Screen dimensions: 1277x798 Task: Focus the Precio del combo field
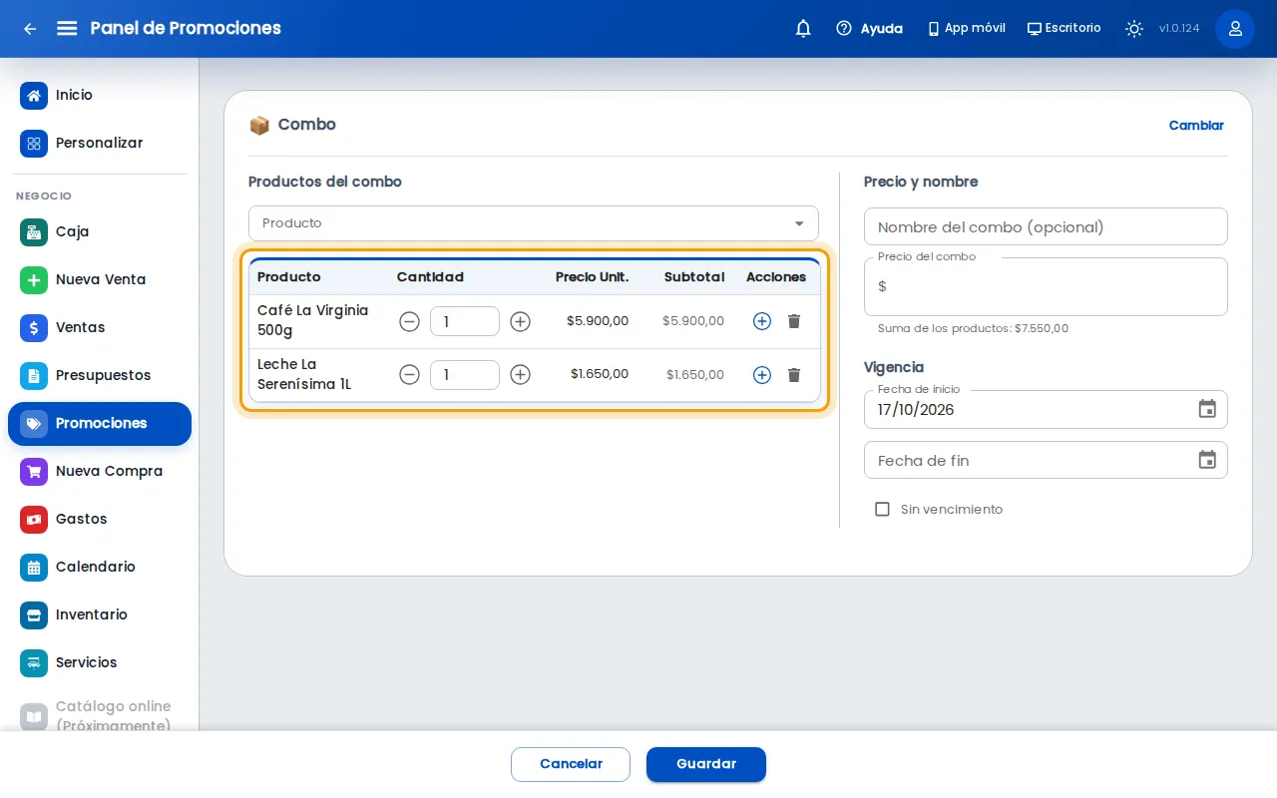point(1046,287)
